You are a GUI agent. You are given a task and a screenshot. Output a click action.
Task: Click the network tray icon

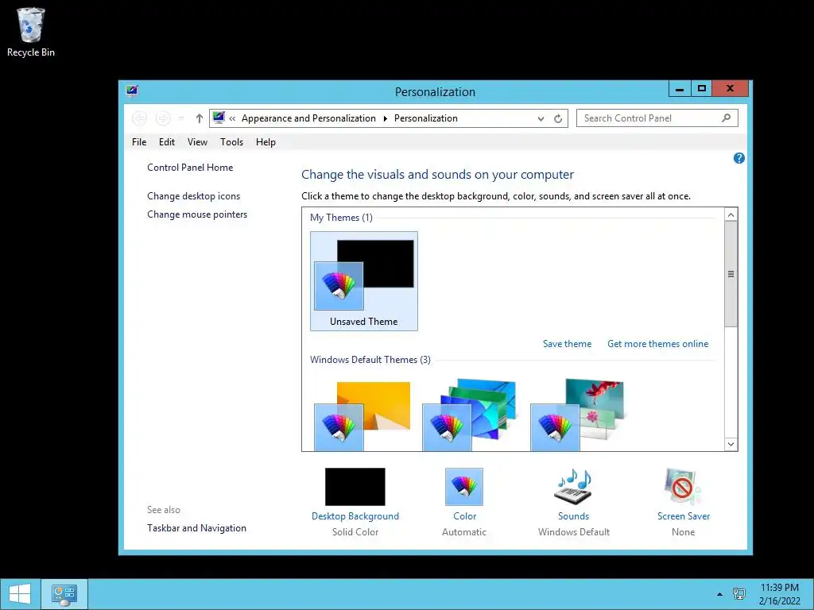(x=738, y=594)
